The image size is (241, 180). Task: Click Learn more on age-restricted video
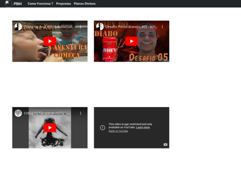[143, 128]
